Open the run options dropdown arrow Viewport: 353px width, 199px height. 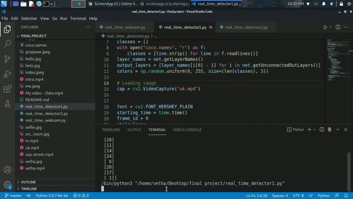click(330, 27)
